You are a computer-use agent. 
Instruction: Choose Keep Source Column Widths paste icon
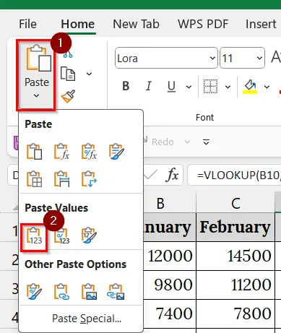(61, 179)
